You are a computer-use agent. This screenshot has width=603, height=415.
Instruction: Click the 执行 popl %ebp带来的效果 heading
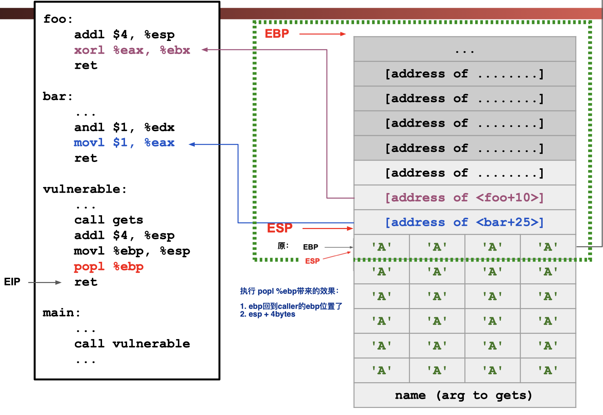click(x=289, y=291)
